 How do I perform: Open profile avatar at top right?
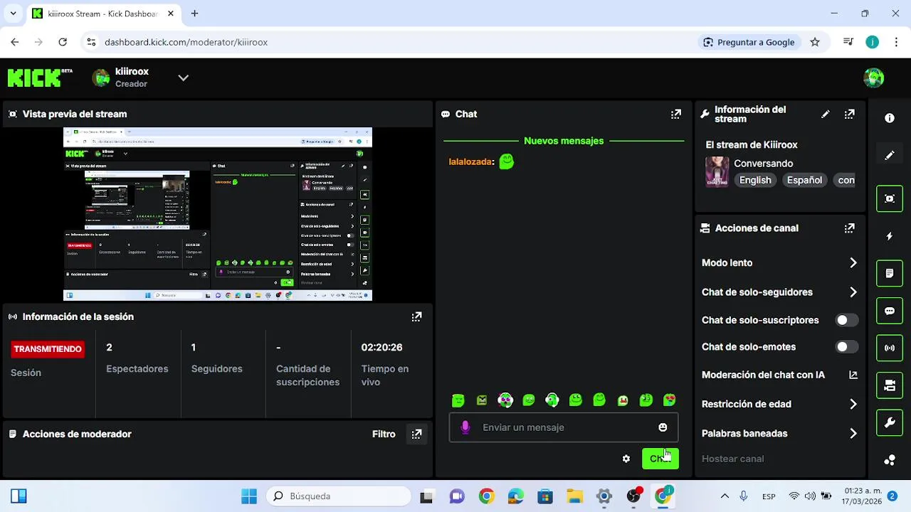coord(873,78)
